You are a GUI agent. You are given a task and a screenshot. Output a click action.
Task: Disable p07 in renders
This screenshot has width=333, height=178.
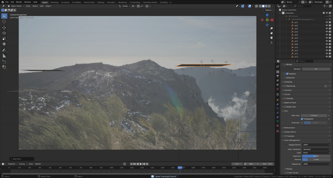coord(330,41)
